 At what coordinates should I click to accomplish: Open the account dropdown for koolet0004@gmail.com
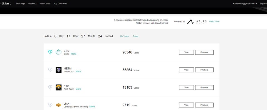point(245,4)
